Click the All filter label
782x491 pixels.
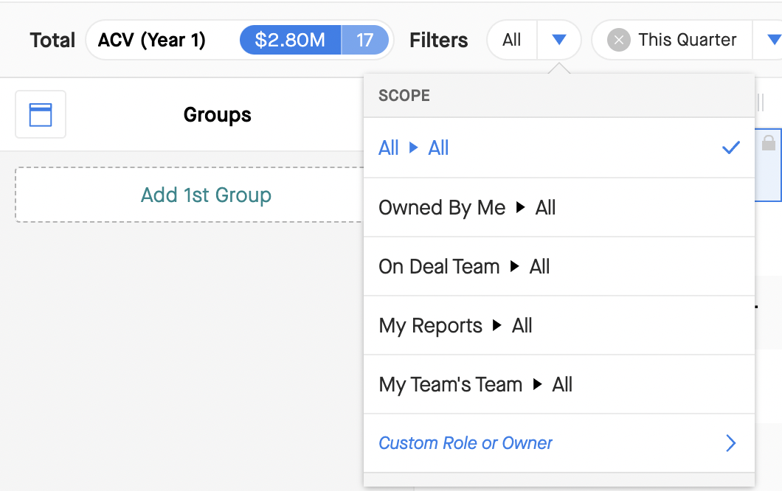pyautogui.click(x=512, y=40)
